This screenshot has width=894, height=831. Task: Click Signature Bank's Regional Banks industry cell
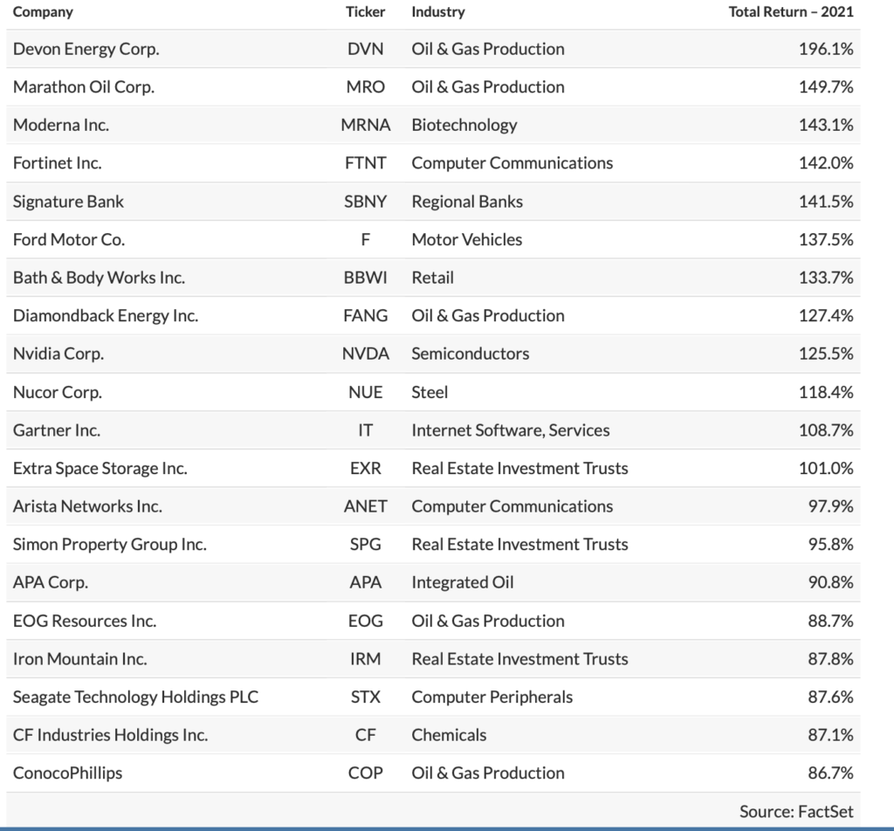click(467, 202)
